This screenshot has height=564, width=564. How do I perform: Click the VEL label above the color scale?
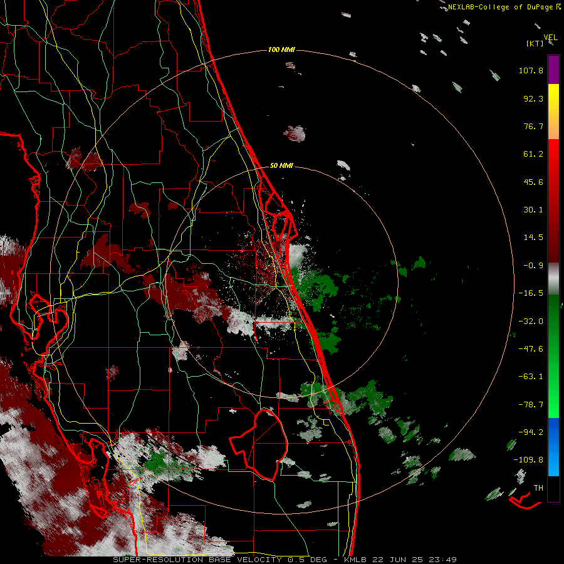551,38
